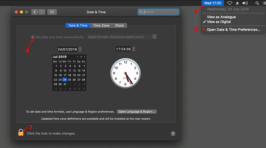Open the help question mark button

(x=173, y=134)
